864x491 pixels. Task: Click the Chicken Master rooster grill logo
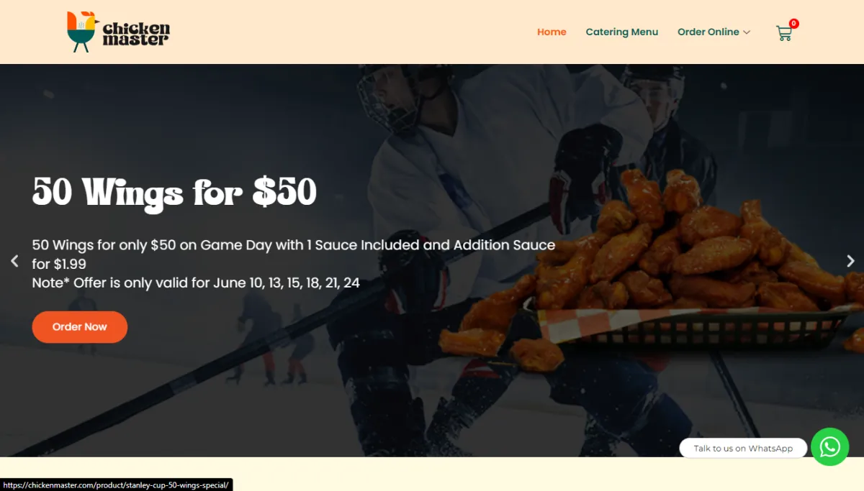82,32
